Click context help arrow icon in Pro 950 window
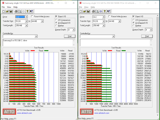This screenshot has height=120, width=160. tap(108, 11)
